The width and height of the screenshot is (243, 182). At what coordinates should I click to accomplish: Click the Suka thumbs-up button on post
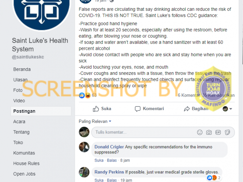click(102, 109)
